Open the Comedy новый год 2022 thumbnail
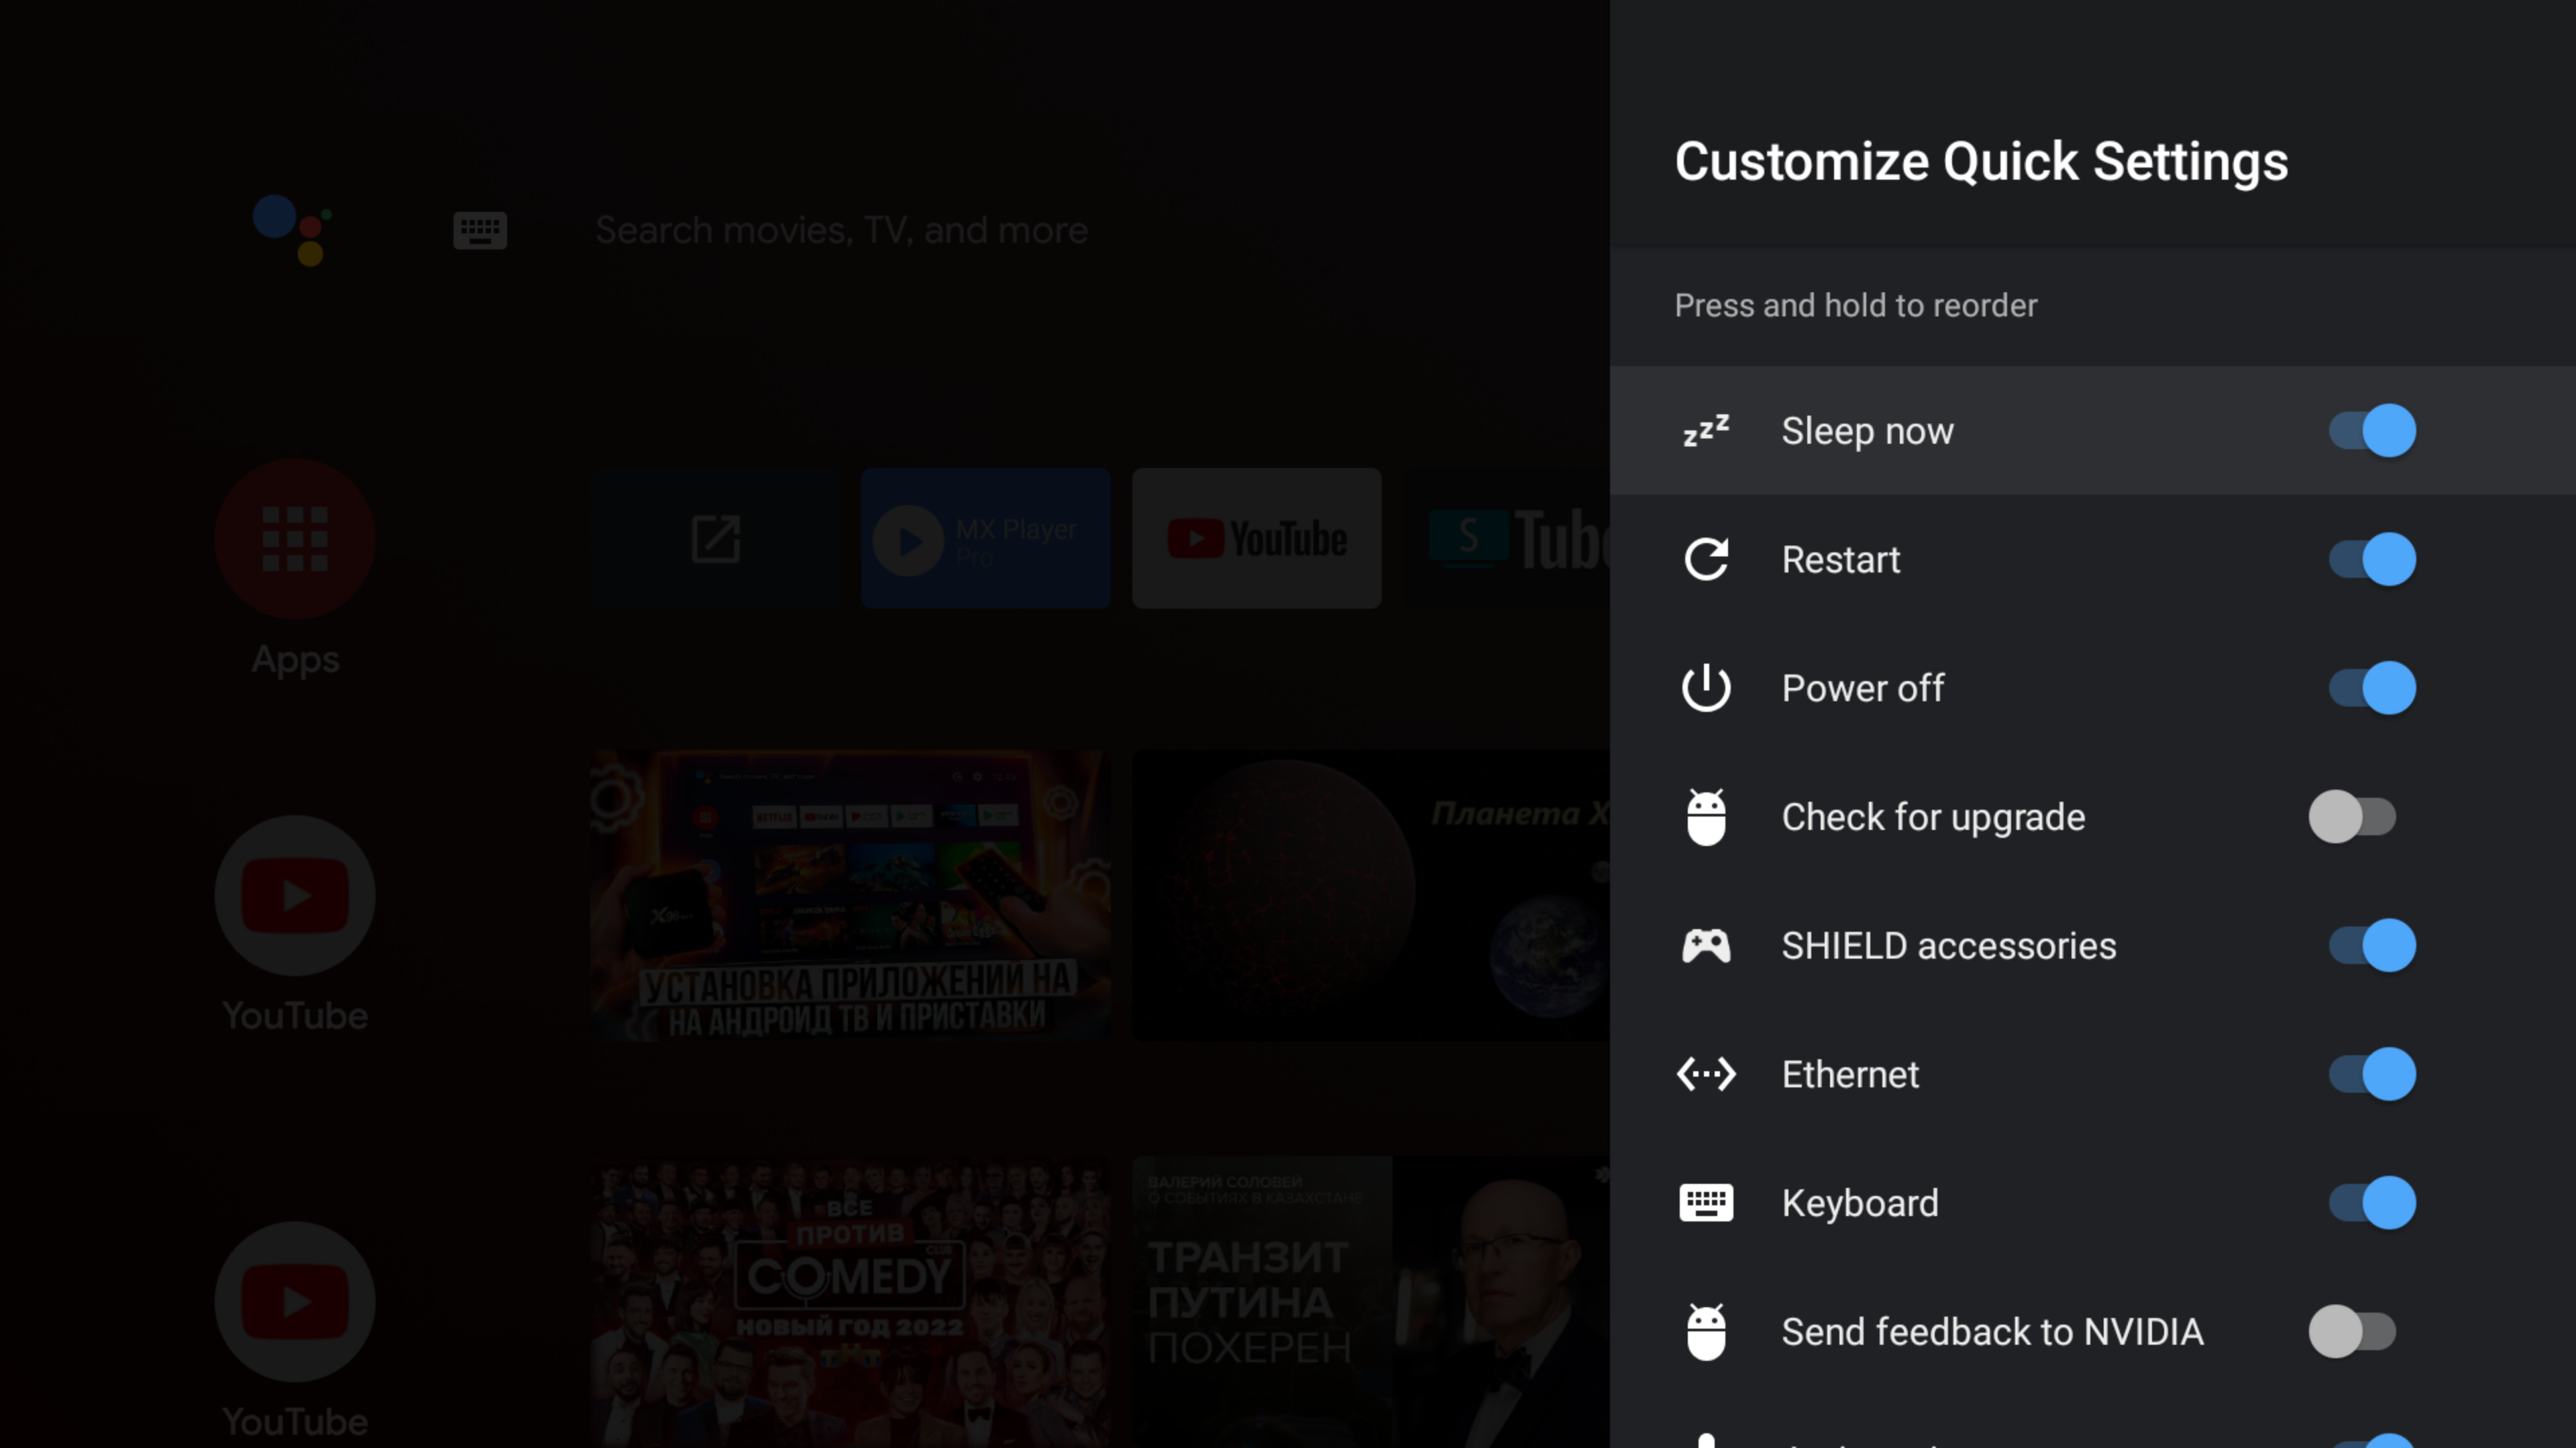This screenshot has width=2576, height=1448. [850, 1302]
